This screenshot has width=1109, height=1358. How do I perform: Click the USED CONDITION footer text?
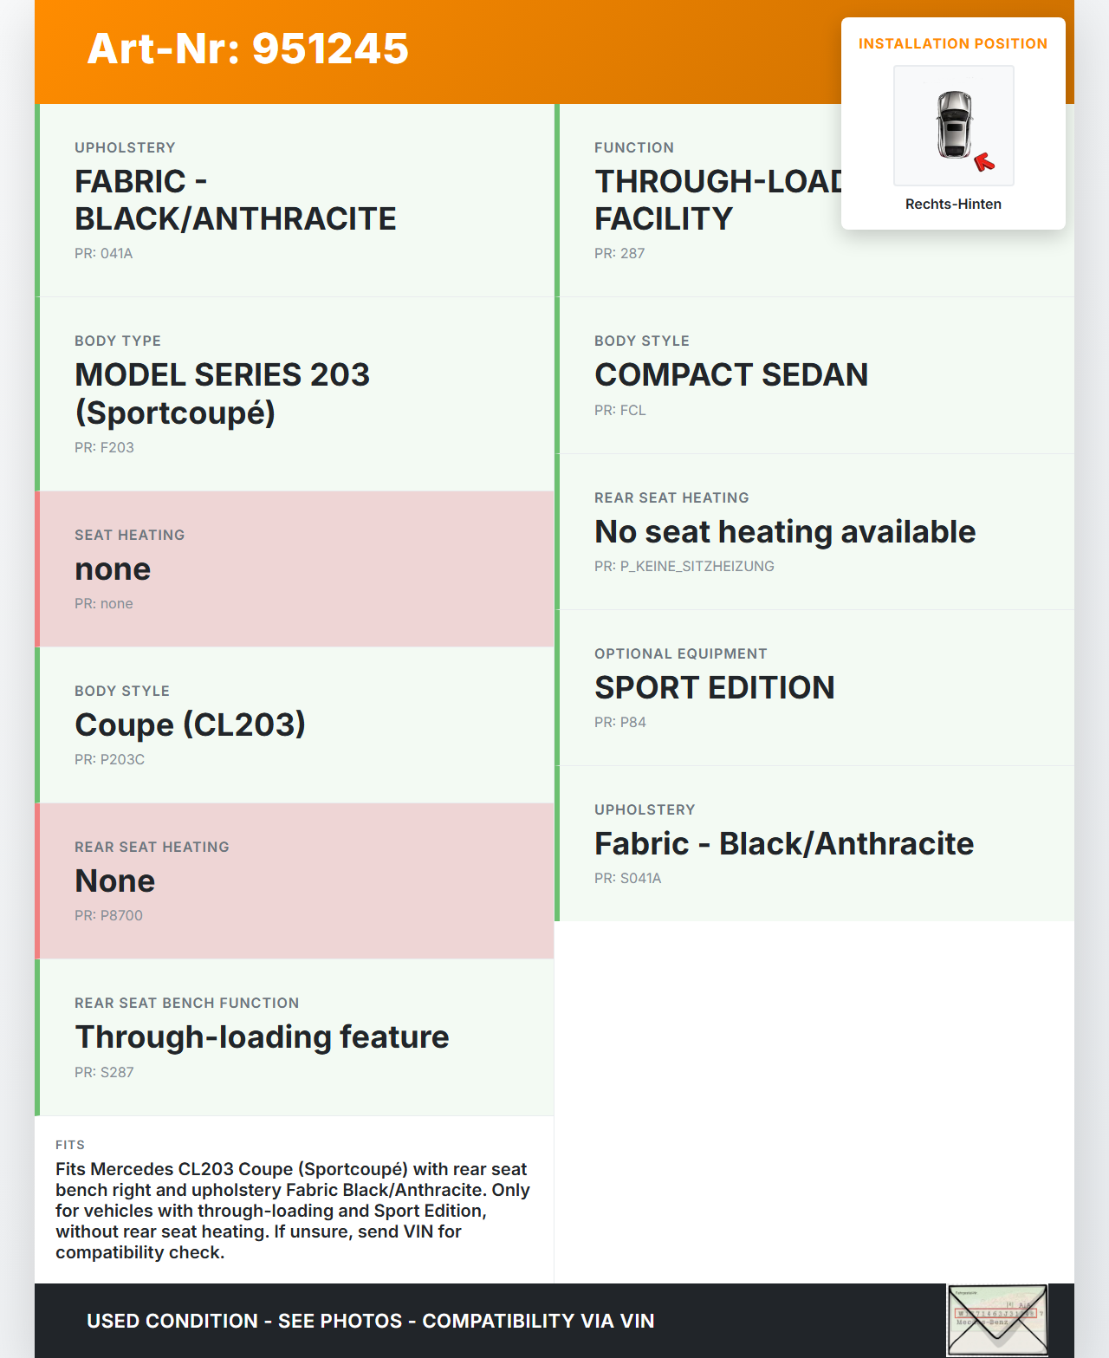click(x=371, y=1321)
